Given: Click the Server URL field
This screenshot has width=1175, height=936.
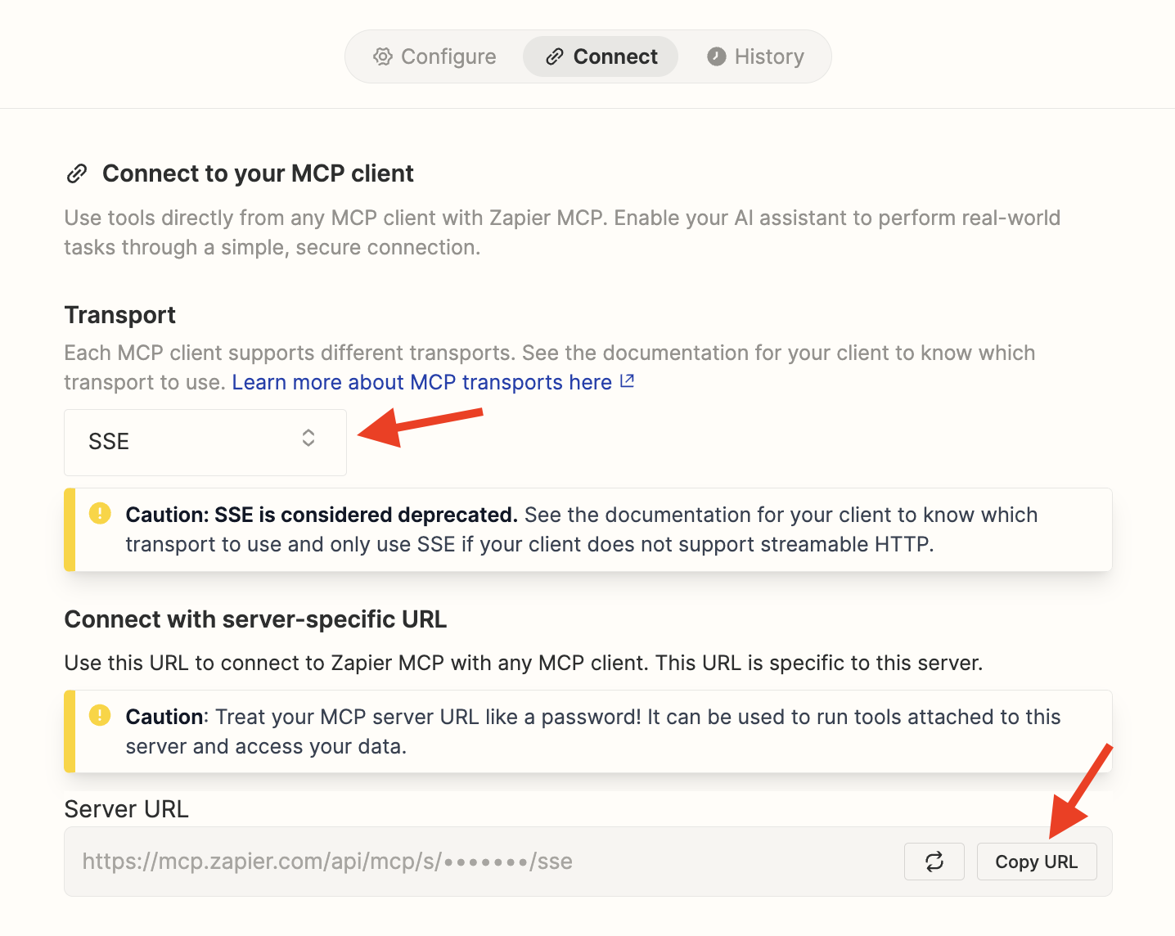Looking at the screenshot, I should (588, 862).
